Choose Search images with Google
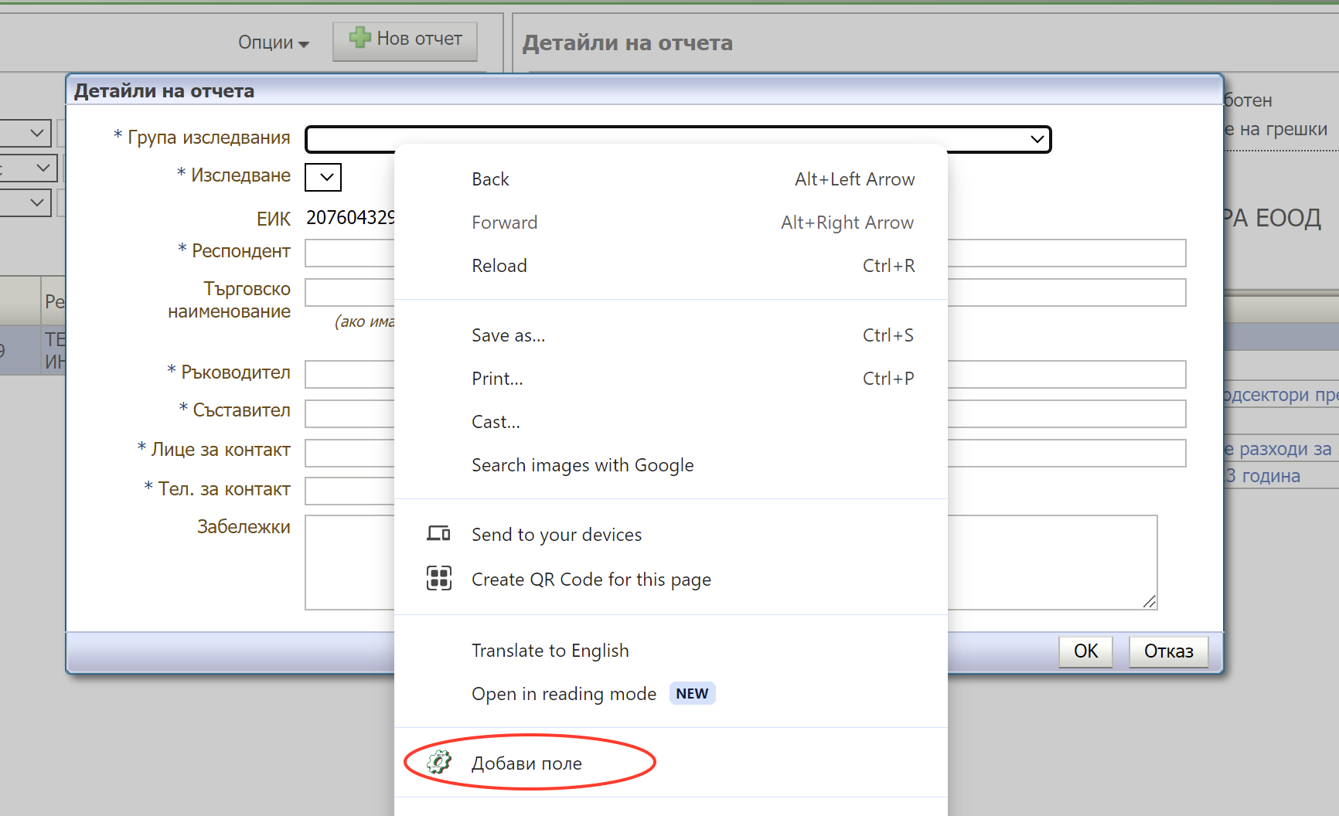1339x816 pixels. tap(671, 465)
